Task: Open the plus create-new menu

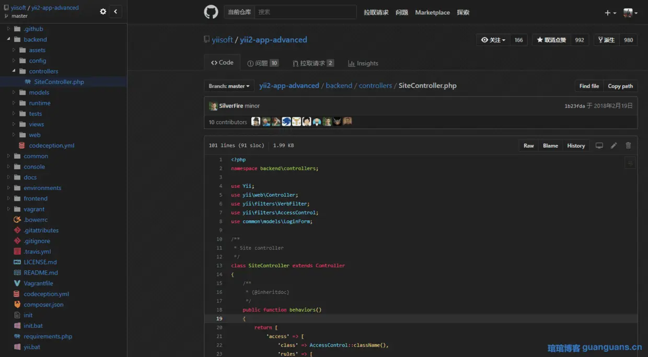Action: (610, 13)
